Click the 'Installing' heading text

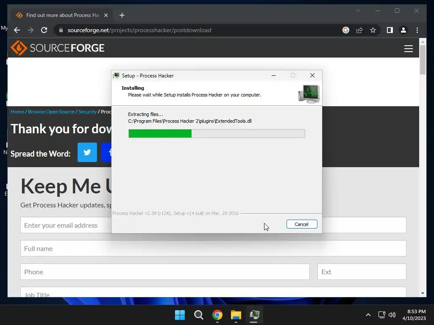pyautogui.click(x=133, y=88)
